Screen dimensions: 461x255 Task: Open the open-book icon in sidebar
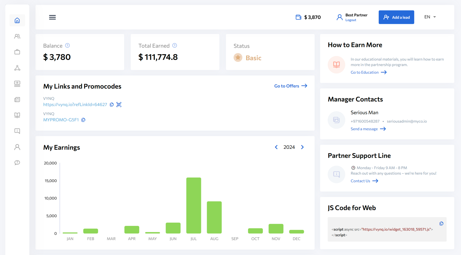pos(17,115)
